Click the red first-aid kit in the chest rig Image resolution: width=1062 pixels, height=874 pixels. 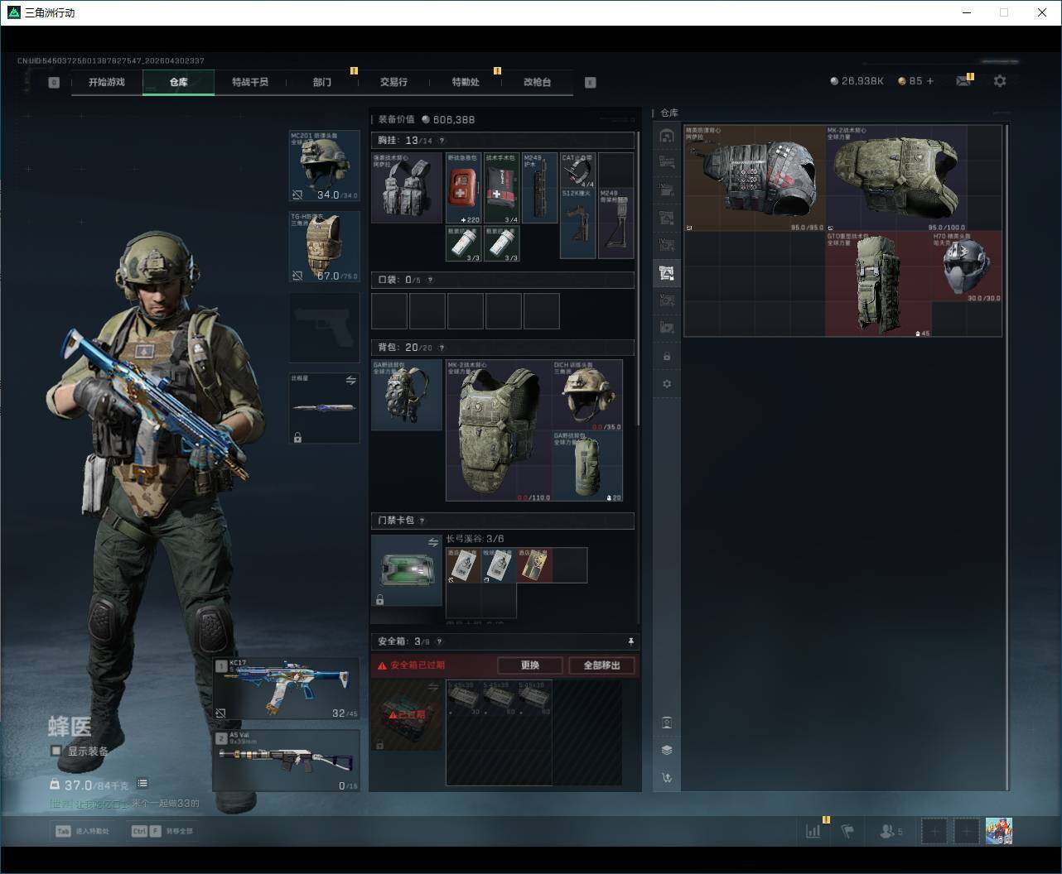pyautogui.click(x=464, y=188)
